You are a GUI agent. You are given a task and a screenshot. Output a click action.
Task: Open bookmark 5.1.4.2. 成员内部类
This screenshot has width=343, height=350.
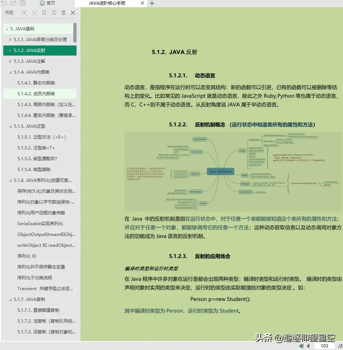(36, 94)
